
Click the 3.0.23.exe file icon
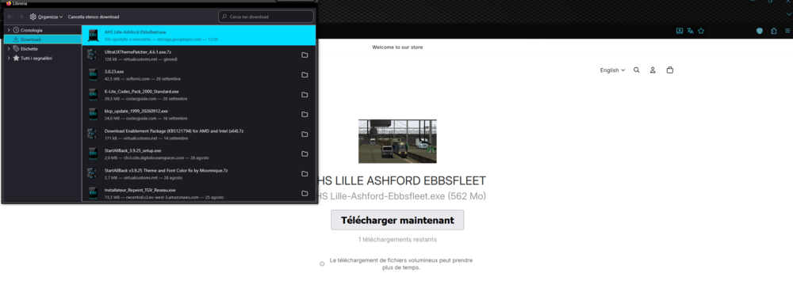[93, 74]
